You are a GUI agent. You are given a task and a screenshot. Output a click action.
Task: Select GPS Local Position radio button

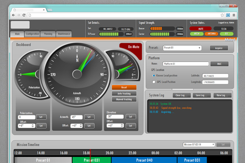tap(154, 82)
